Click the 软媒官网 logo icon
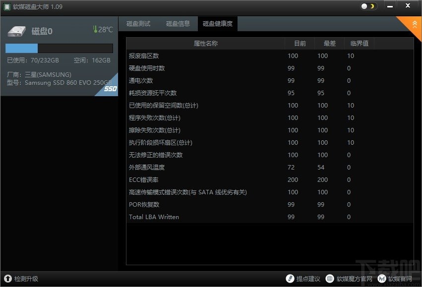Viewport: 422px width, 287px height. (x=381, y=279)
